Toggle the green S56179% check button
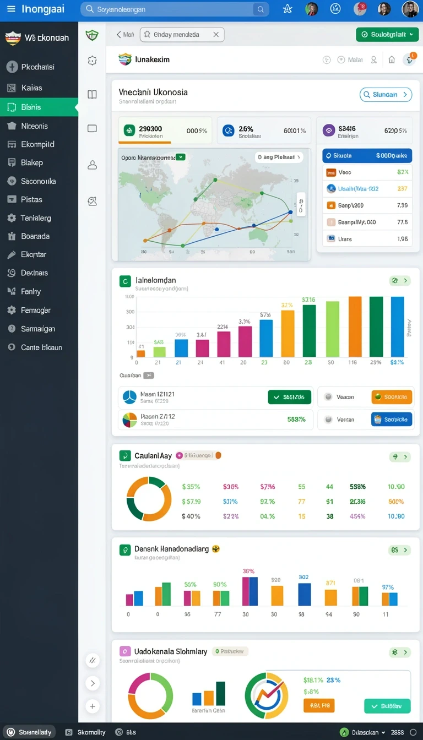The width and height of the screenshot is (423, 740). (x=290, y=397)
